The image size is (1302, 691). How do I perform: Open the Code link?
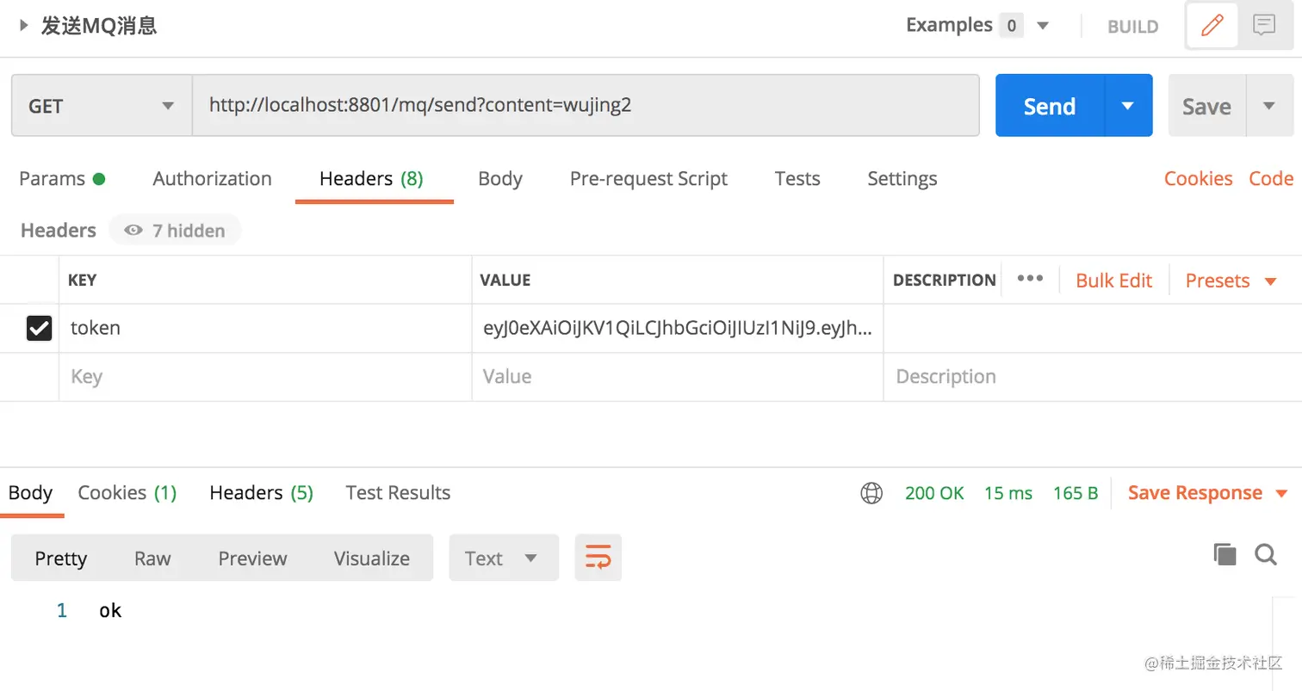click(1271, 179)
